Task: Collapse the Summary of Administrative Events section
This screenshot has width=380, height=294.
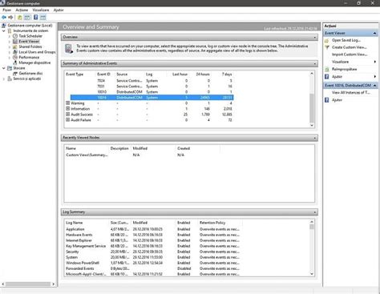Action: [315, 63]
